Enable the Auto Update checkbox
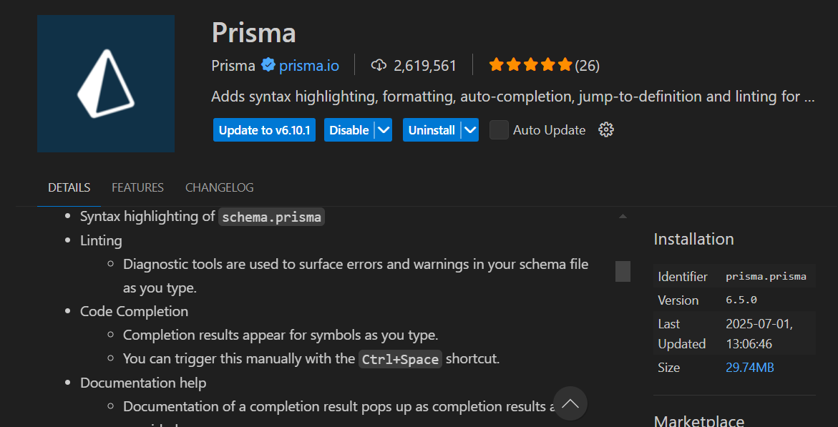 pyautogui.click(x=500, y=130)
